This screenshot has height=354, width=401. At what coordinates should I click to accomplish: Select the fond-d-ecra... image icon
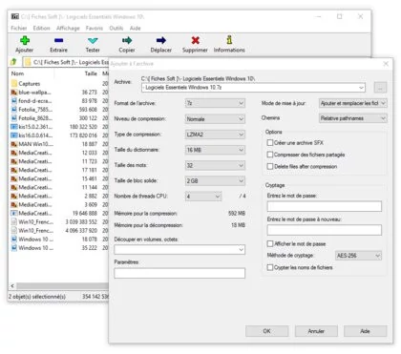[x=14, y=101]
